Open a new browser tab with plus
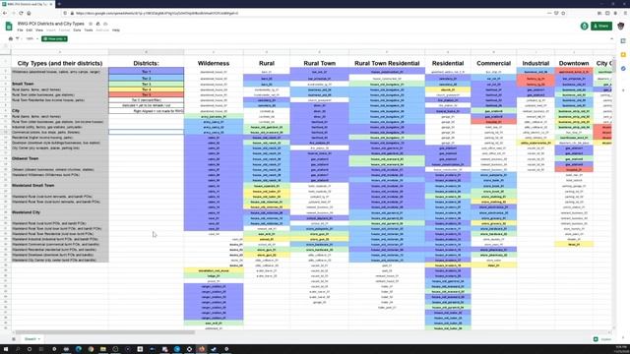Viewport: 630px width, 354px height. pos(59,4)
